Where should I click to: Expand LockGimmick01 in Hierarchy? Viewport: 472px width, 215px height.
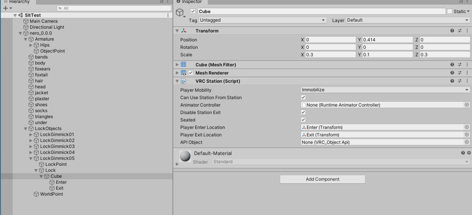click(31, 135)
